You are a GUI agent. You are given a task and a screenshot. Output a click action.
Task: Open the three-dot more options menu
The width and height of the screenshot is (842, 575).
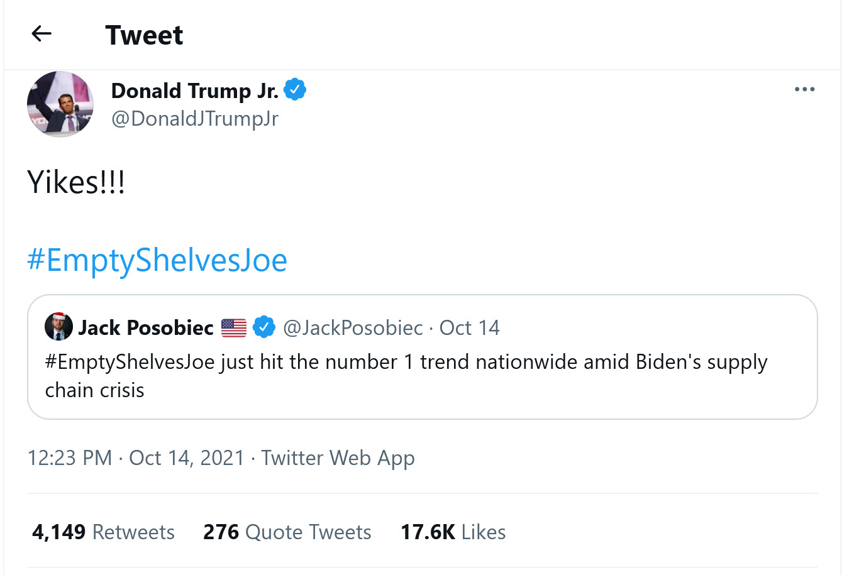pyautogui.click(x=804, y=89)
